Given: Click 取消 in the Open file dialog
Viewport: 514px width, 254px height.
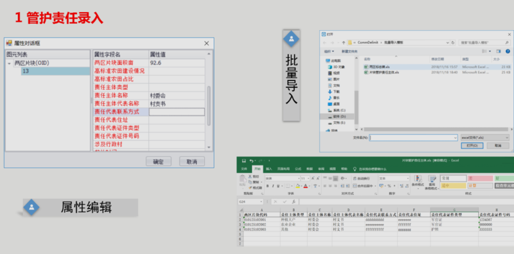Looking at the screenshot, I should (x=498, y=146).
